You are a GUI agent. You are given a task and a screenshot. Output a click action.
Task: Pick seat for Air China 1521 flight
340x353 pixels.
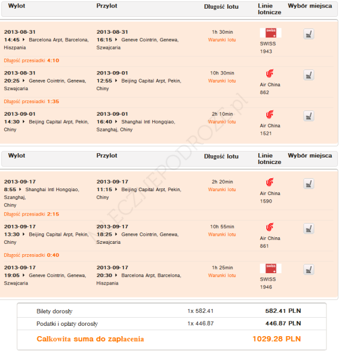click(x=309, y=115)
